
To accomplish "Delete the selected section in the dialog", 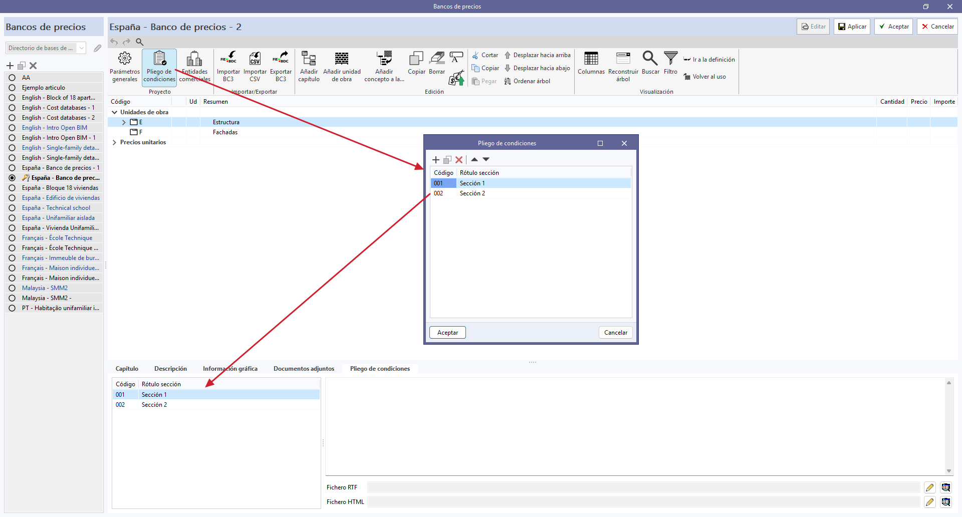I will pyautogui.click(x=459, y=160).
